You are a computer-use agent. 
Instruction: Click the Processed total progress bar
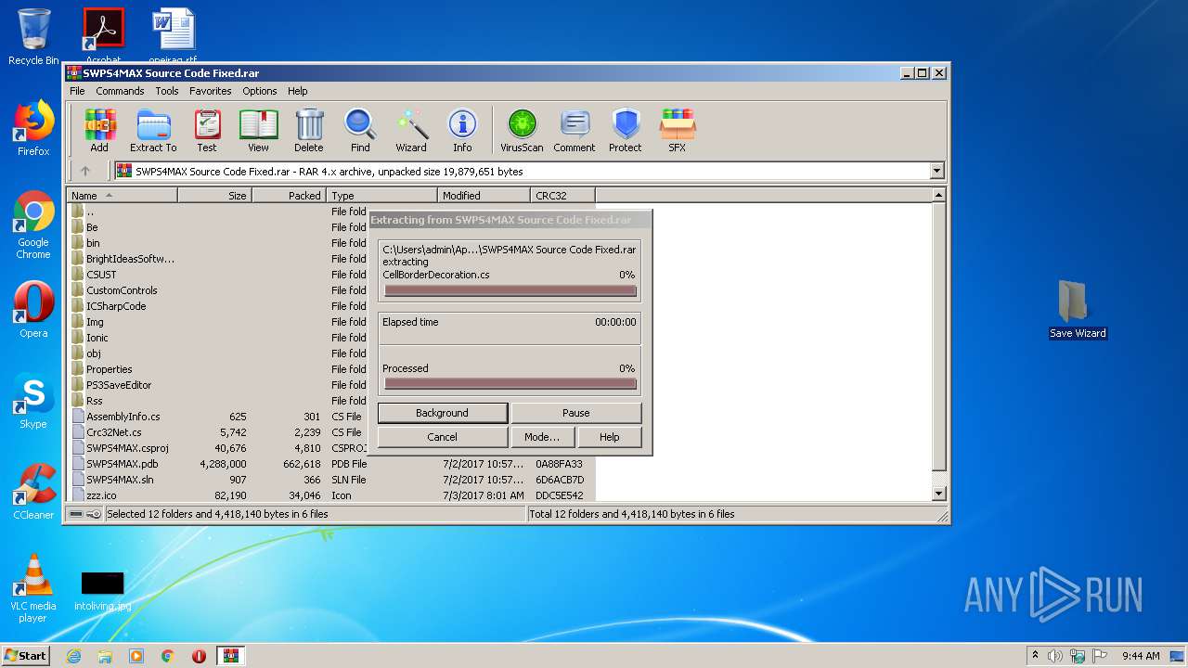pos(510,383)
